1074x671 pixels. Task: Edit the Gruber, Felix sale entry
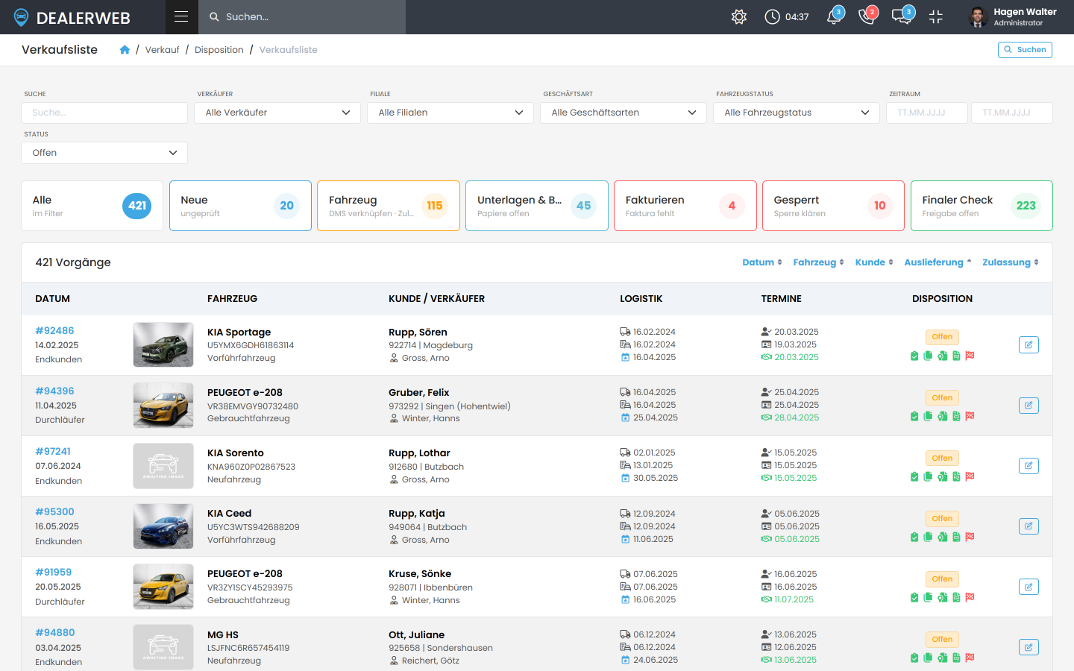coord(1029,406)
